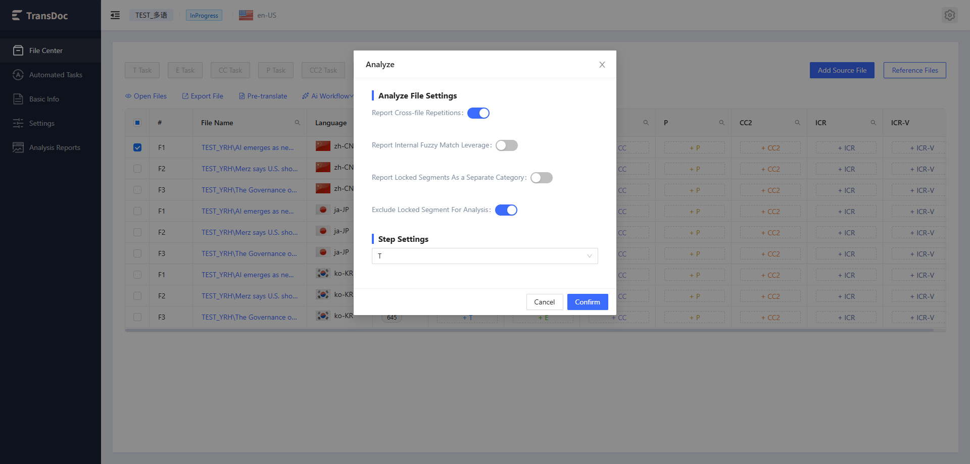Confirm the Analyze dialog
The height and width of the screenshot is (464, 970).
coord(588,302)
